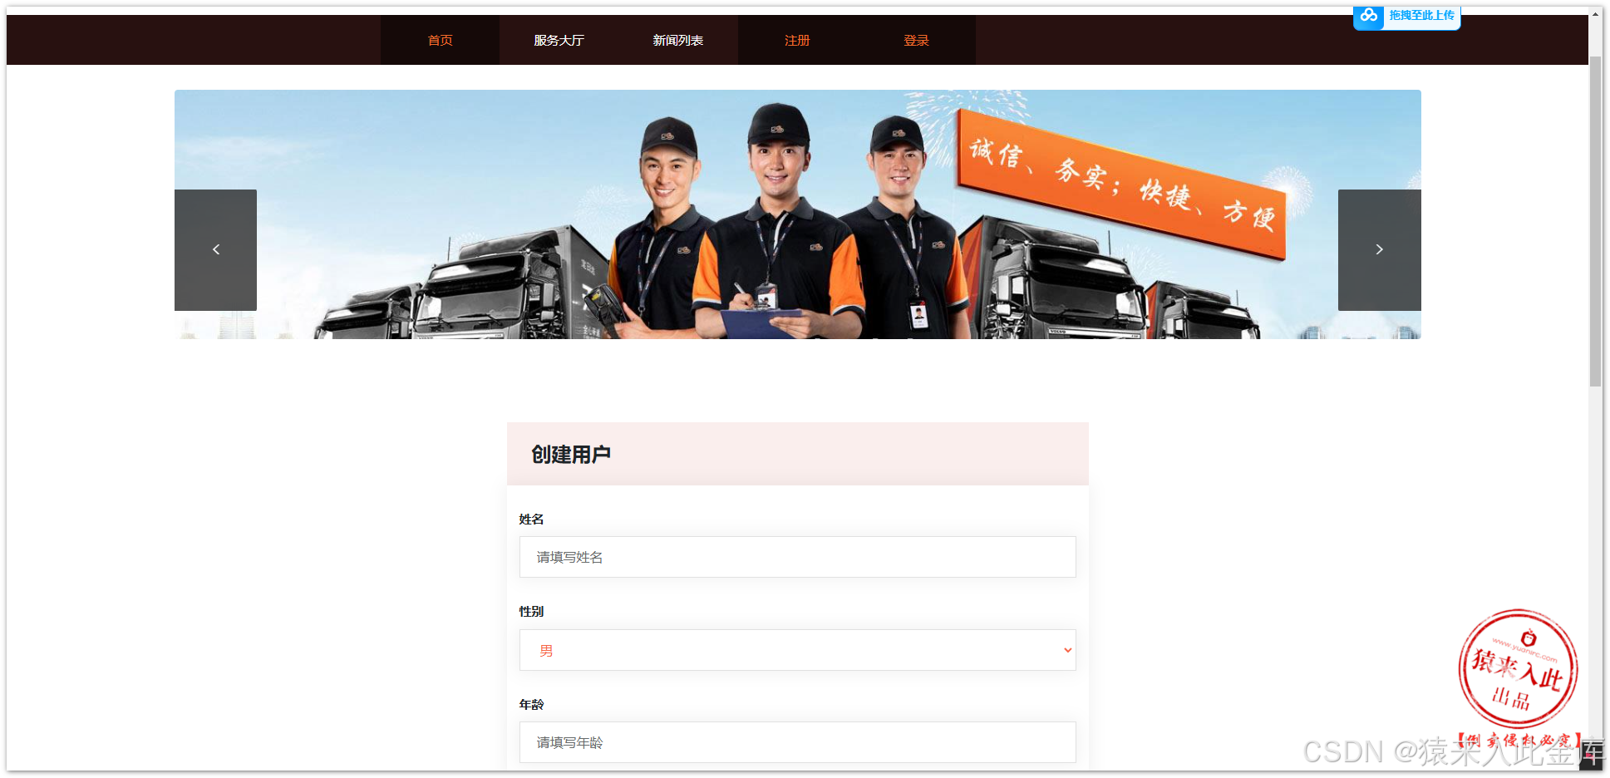Click the 姓名 field label
The height and width of the screenshot is (778, 1610).
pos(531,519)
